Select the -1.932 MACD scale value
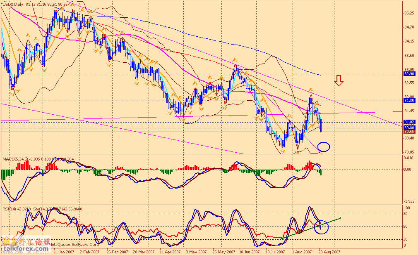The image size is (418, 255). pyautogui.click(x=409, y=201)
